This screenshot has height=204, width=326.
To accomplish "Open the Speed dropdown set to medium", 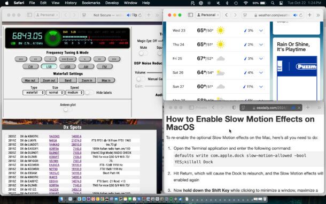I will 74,92.
